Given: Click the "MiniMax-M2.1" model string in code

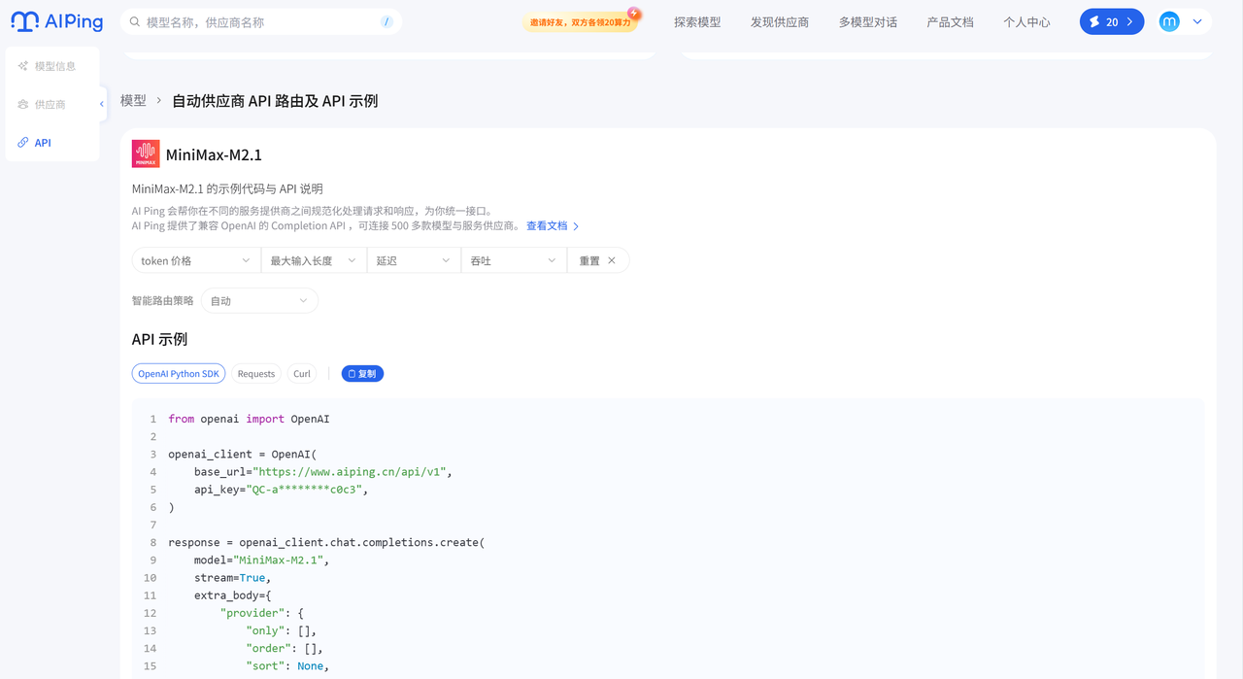Looking at the screenshot, I should 279,560.
